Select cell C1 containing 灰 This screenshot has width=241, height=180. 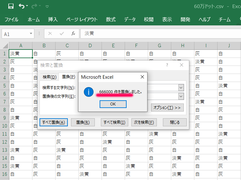[x=67, y=54]
